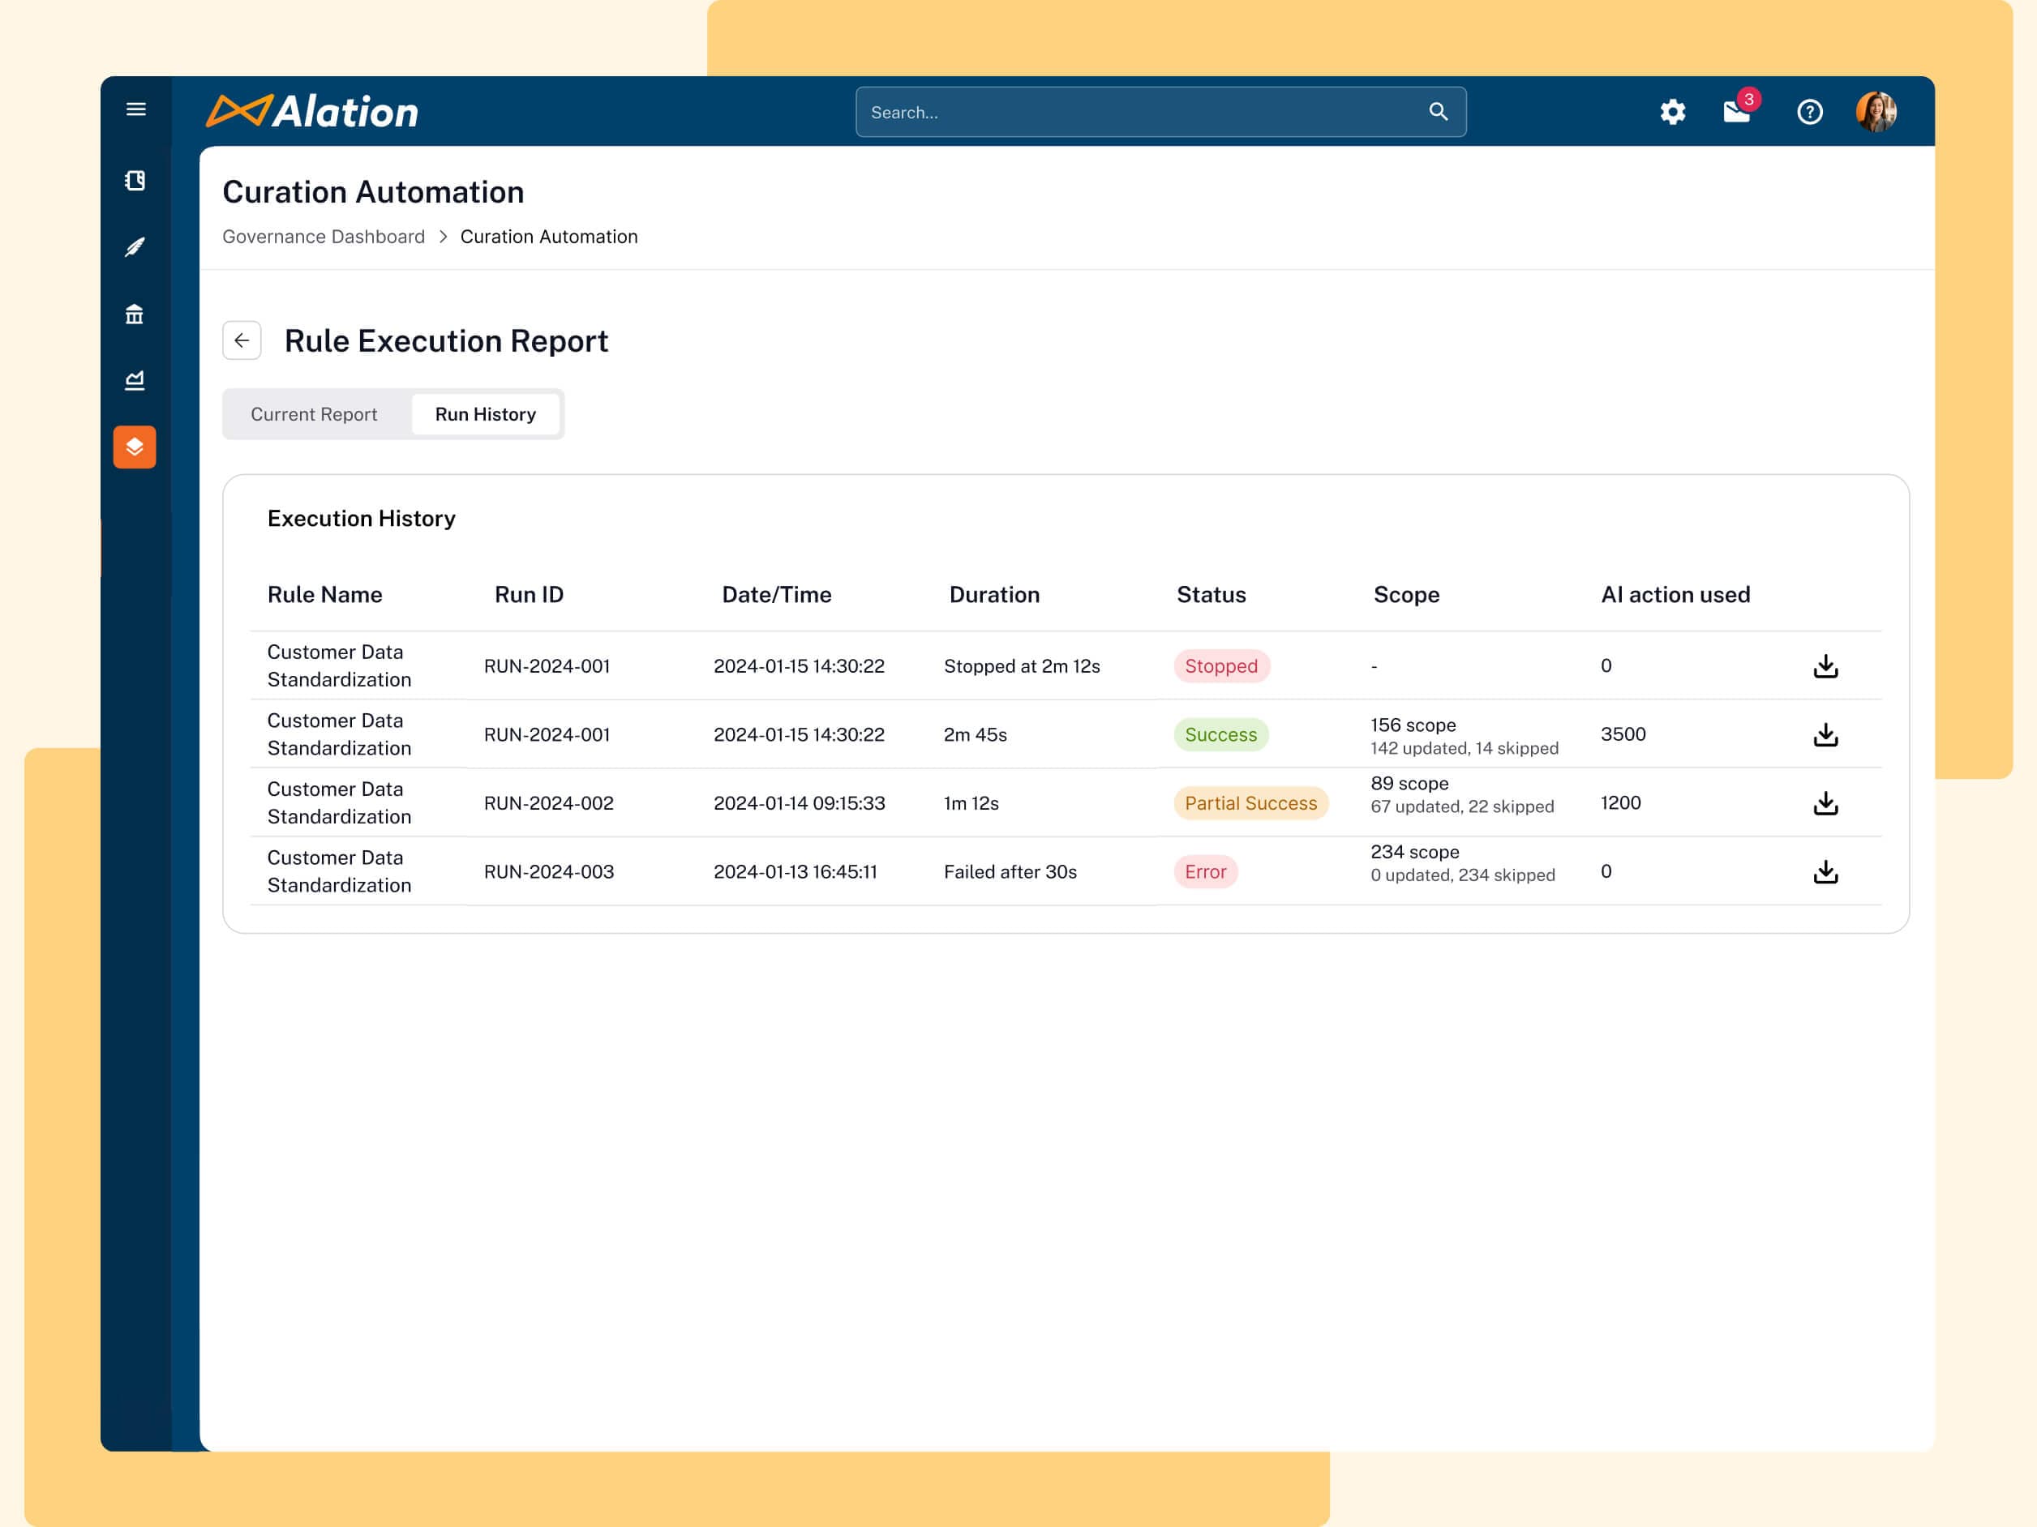Click the search magnifier icon
The height and width of the screenshot is (1527, 2037).
tap(1439, 111)
